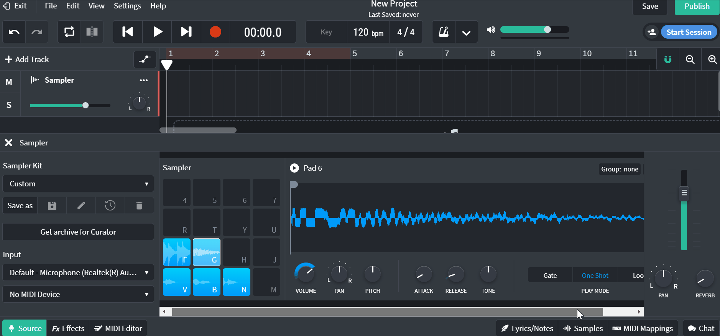
Task: Mute the Sampler track
Action: [x=9, y=82]
